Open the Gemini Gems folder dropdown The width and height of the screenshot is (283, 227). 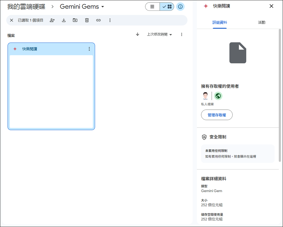(x=82, y=7)
